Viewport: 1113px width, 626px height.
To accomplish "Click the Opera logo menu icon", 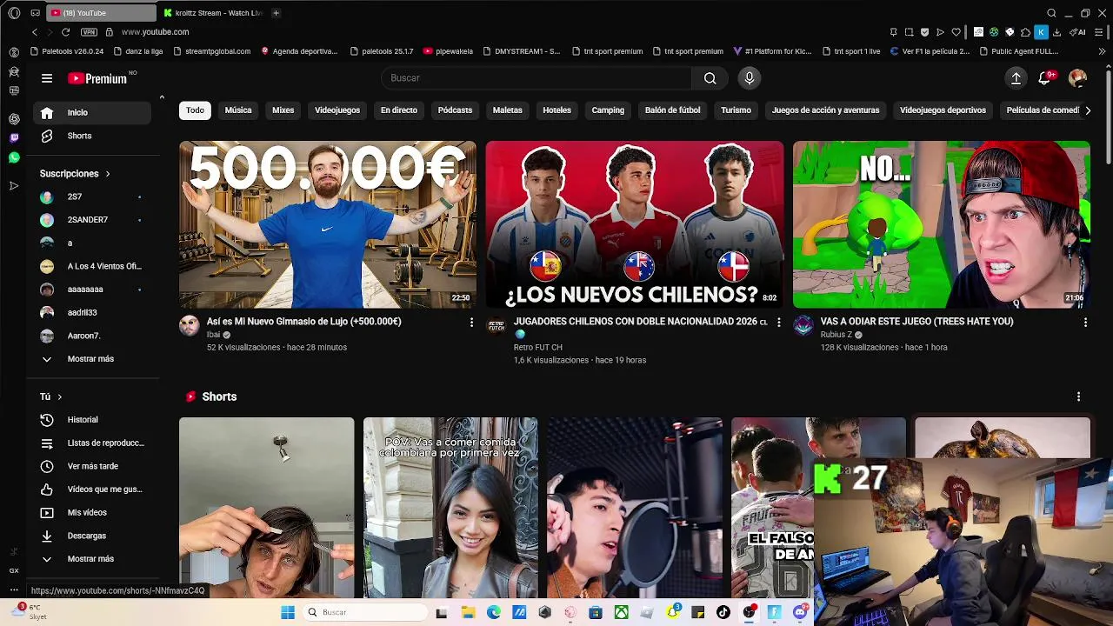I will coord(14,13).
